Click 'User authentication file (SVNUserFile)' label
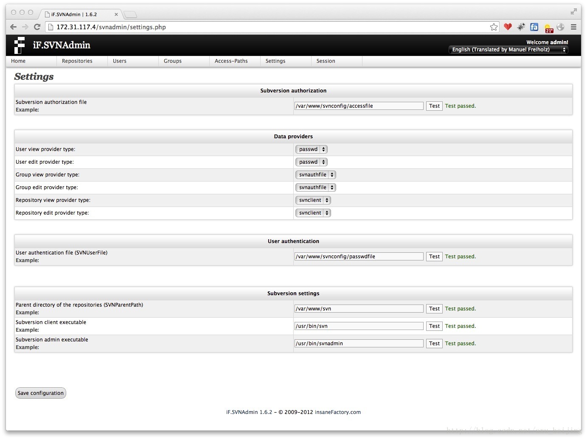Viewport: 587px width, 439px height. coord(62,253)
